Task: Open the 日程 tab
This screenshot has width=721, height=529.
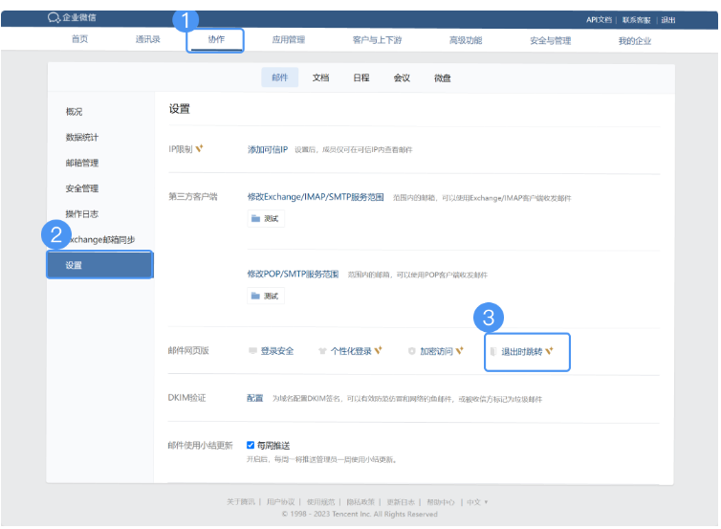Action: click(361, 78)
